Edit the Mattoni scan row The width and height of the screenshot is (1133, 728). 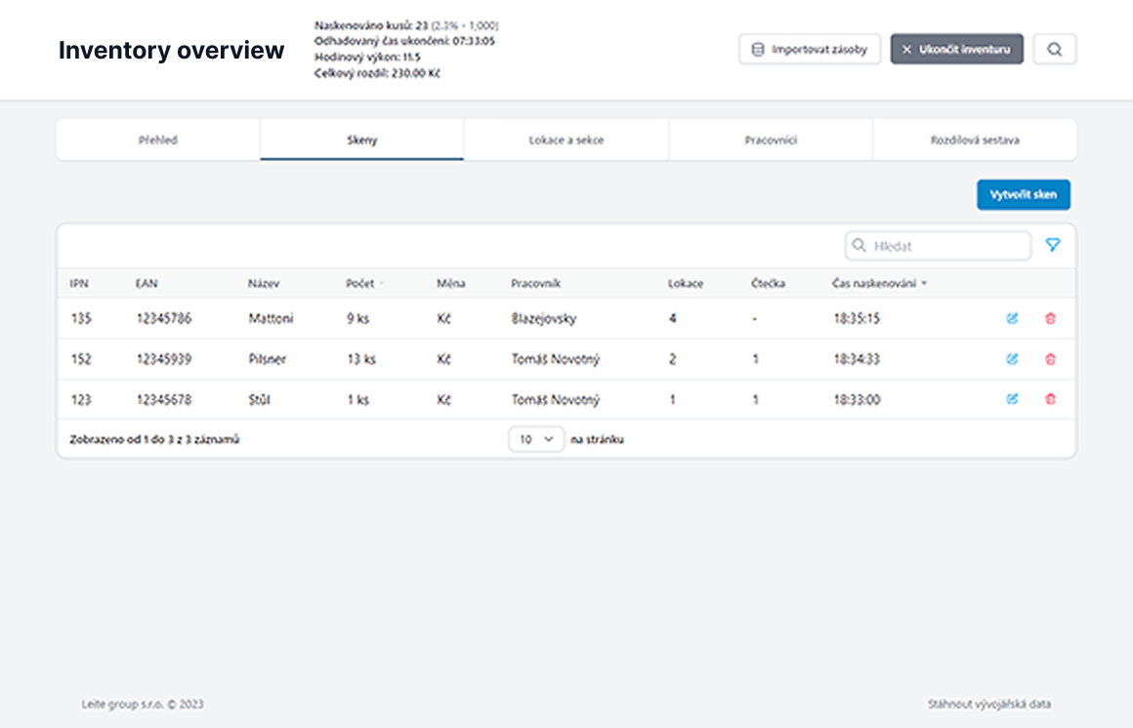pos(1012,319)
